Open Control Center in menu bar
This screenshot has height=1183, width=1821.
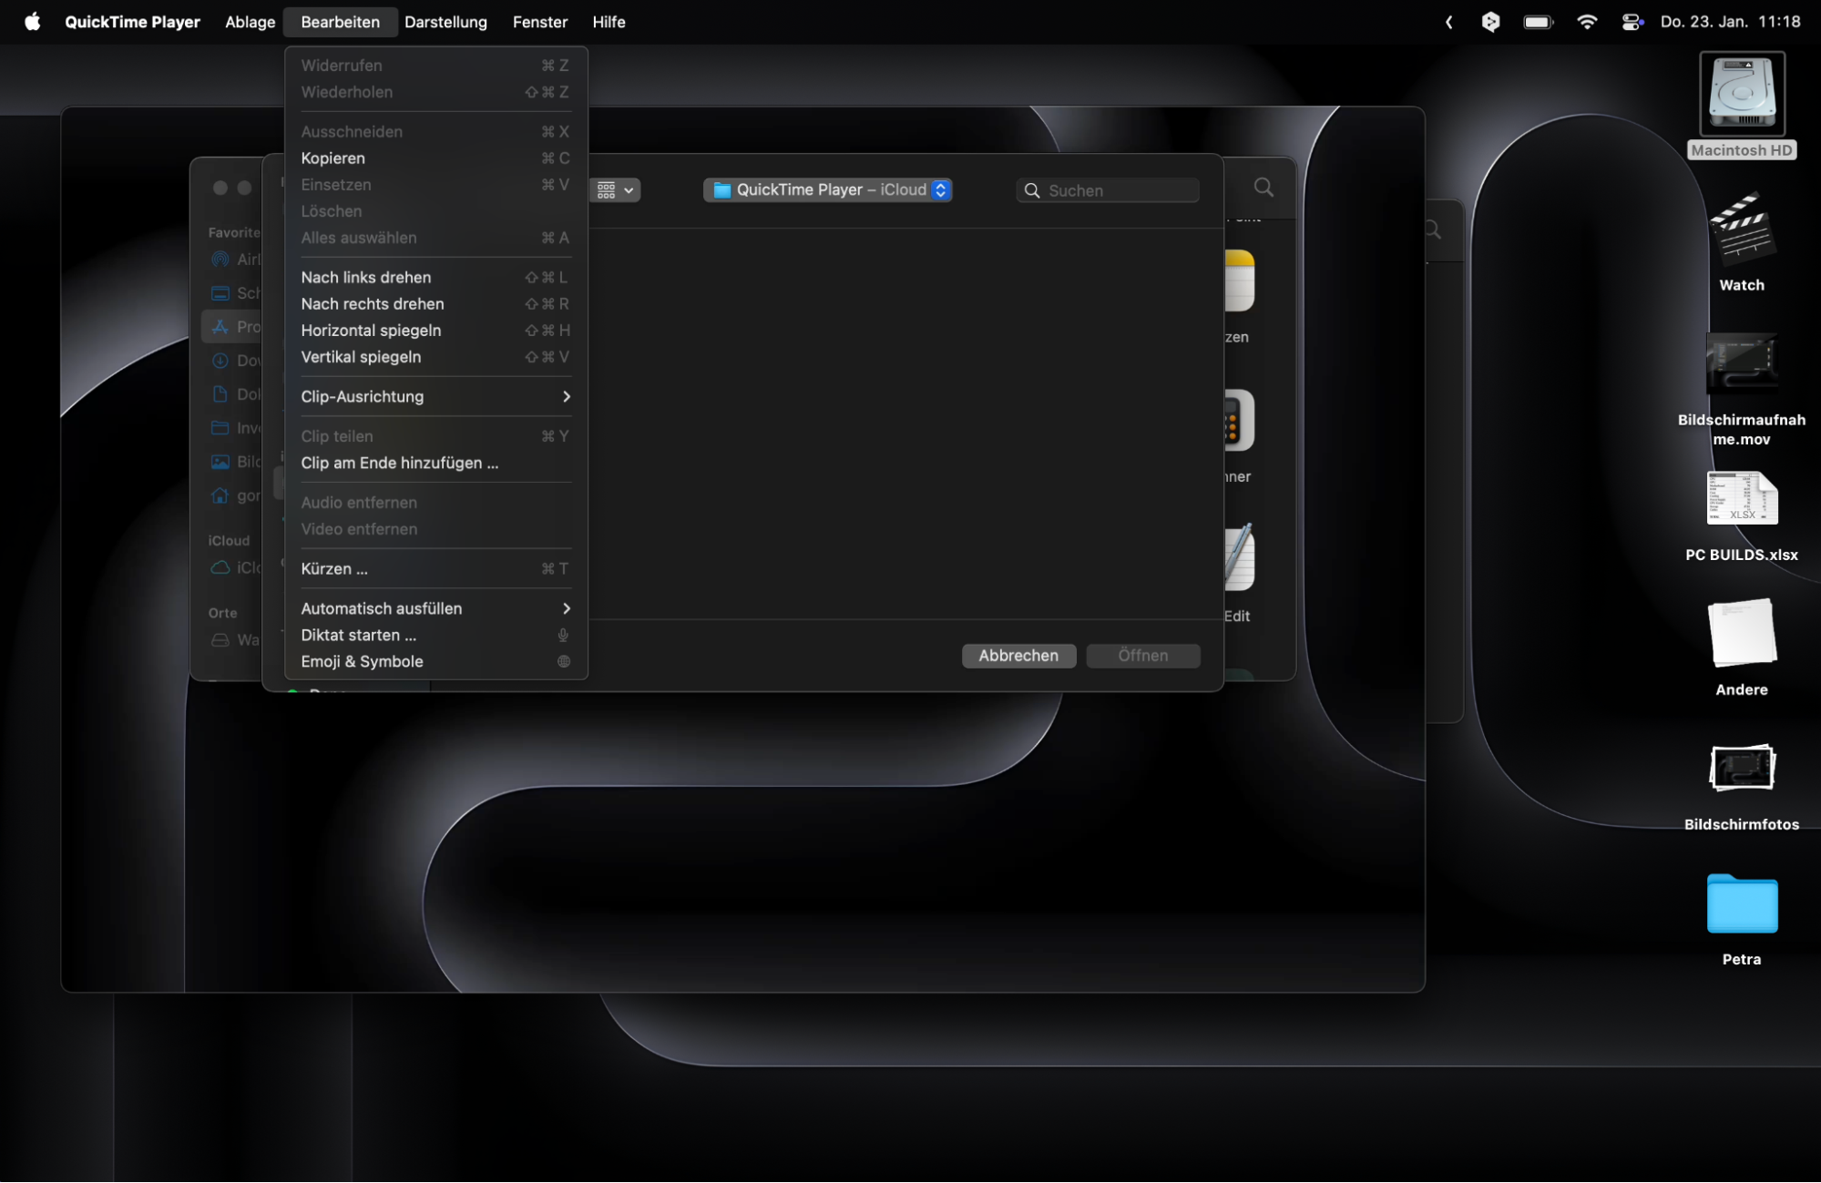click(x=1632, y=22)
